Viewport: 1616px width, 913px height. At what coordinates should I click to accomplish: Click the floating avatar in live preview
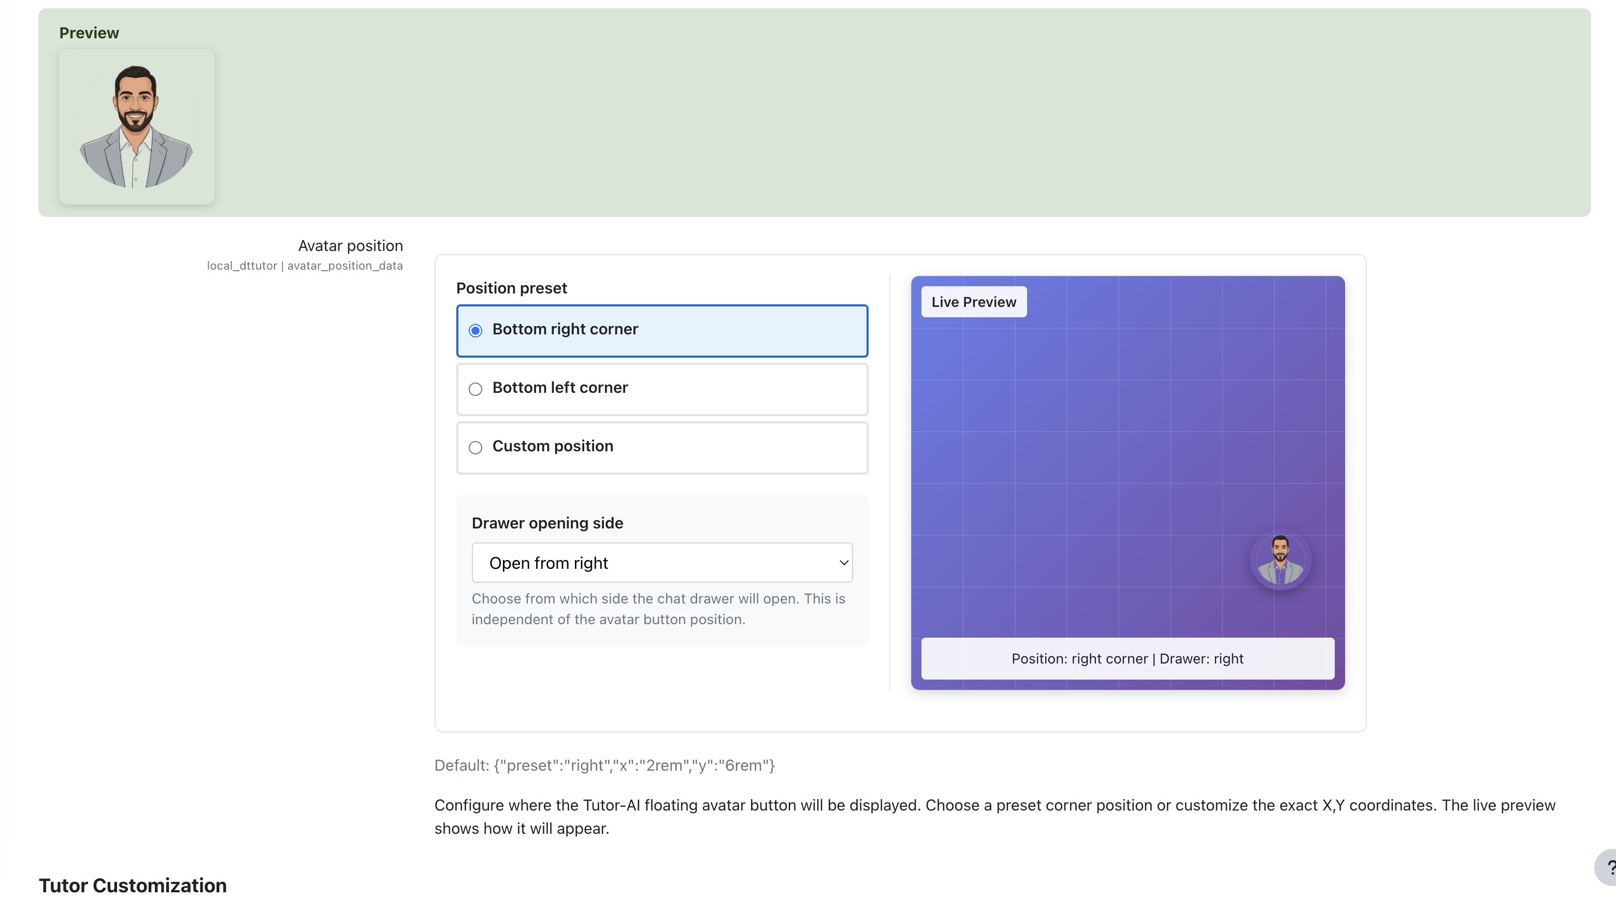click(x=1280, y=560)
